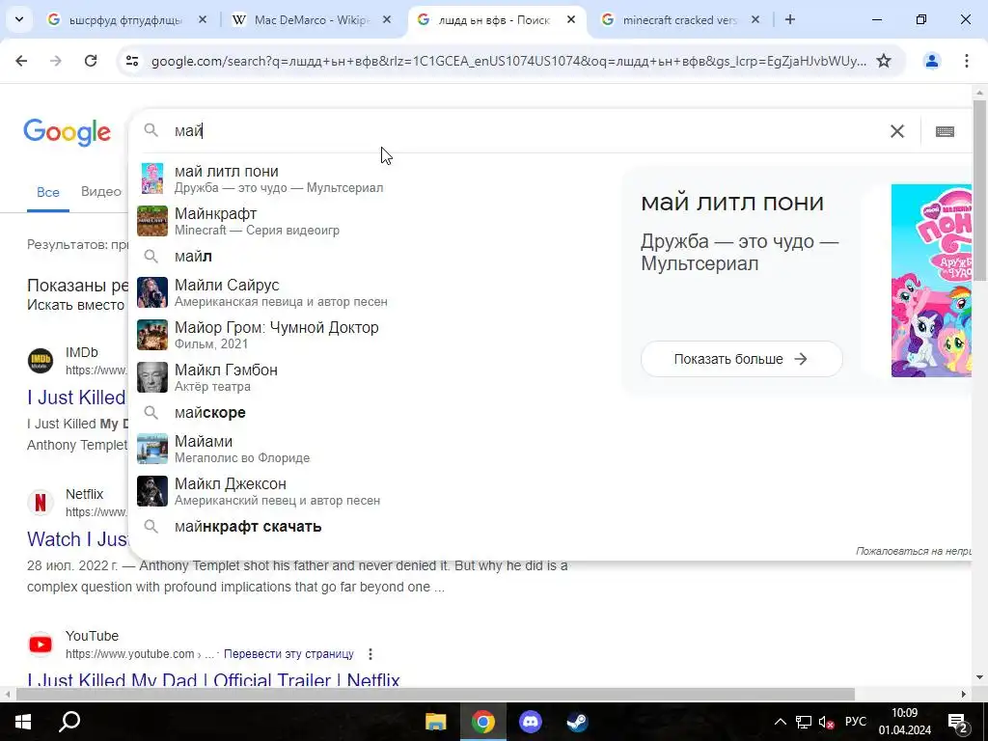Bookmark this page with the star icon

(x=884, y=61)
